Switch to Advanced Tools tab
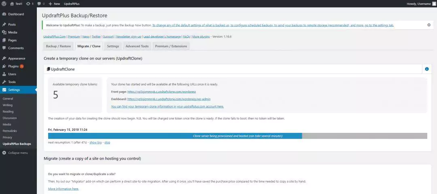The height and width of the screenshot is (194, 437). coord(137,46)
